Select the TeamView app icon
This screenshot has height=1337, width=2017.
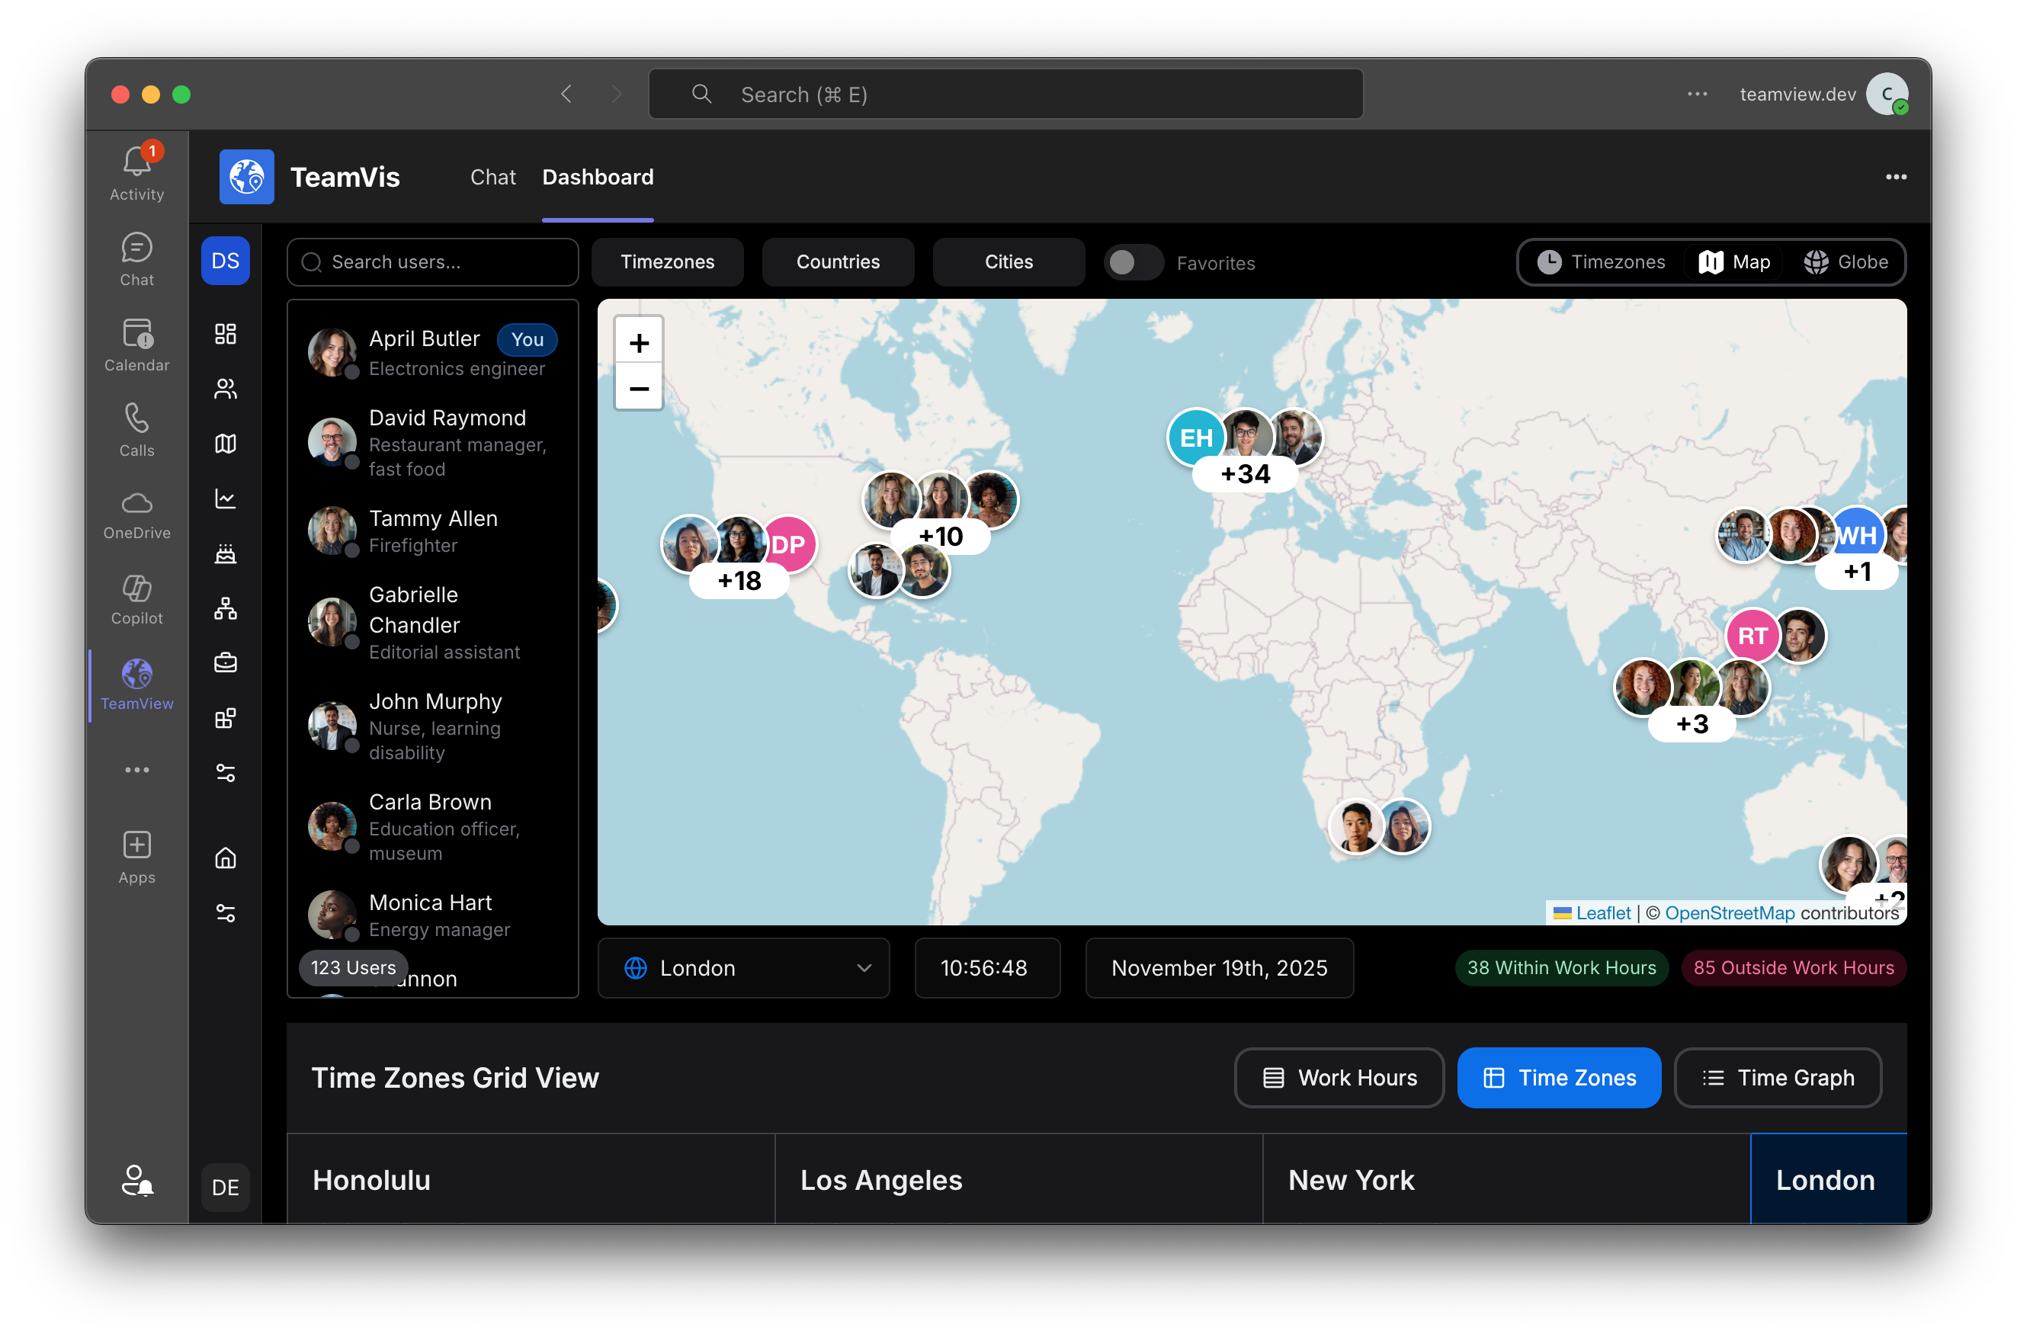[136, 685]
